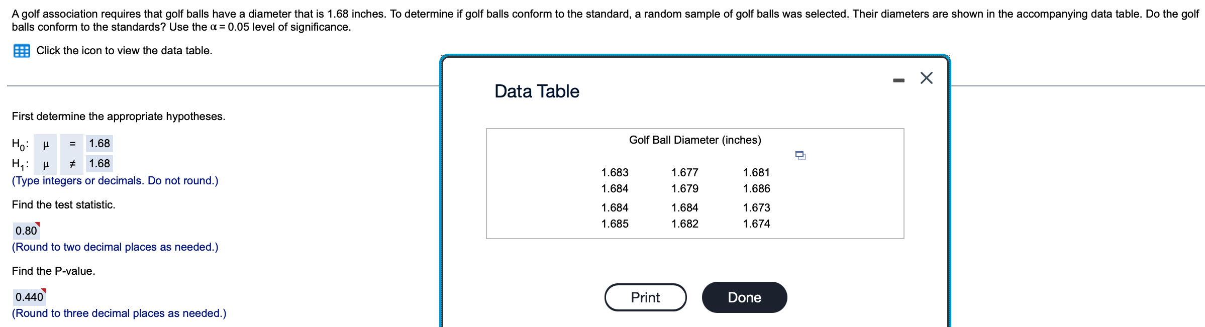Open the H1 not-equal sign dropdown
Viewport: 1205px width, 327px height.
click(72, 164)
